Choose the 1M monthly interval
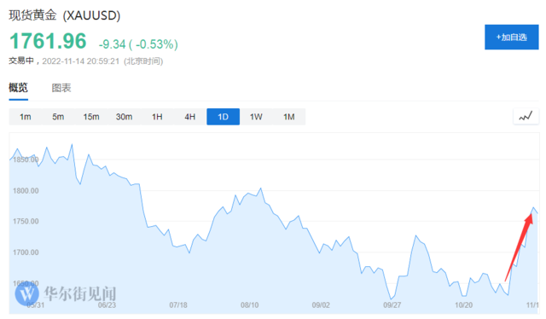 [x=289, y=117]
